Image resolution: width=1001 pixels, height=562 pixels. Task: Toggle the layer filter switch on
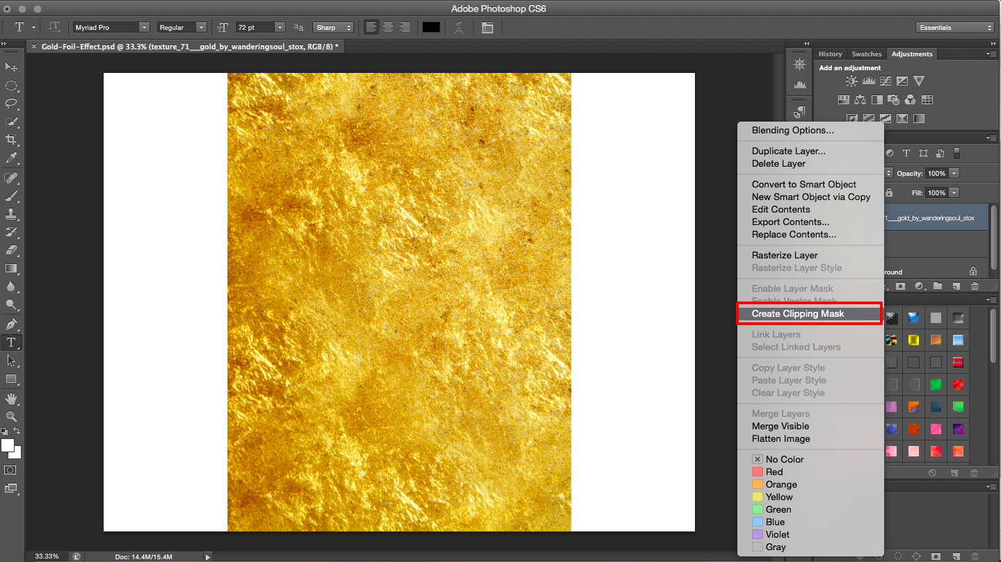coord(956,154)
